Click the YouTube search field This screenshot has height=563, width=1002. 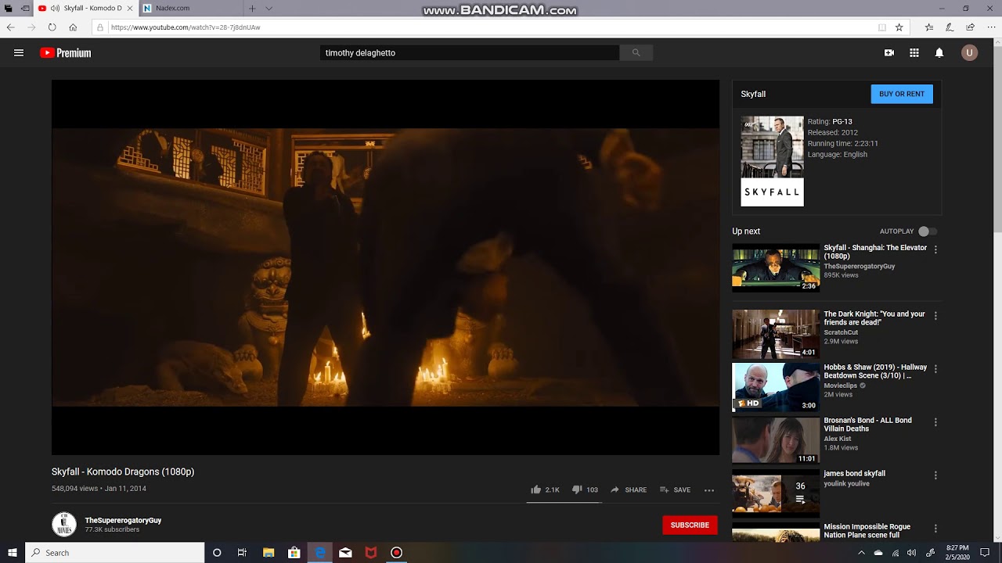[x=470, y=52]
